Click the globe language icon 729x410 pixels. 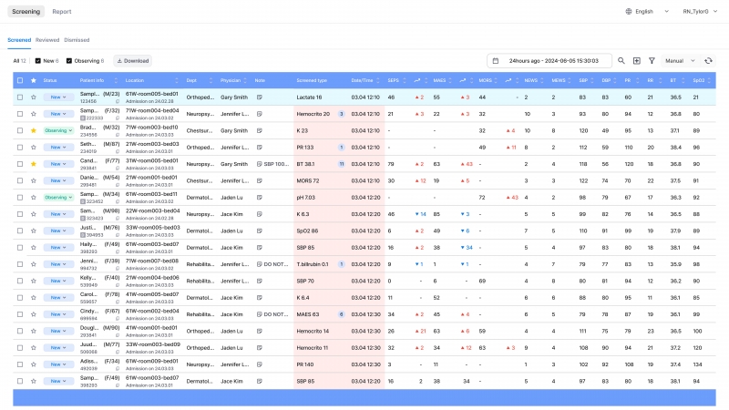[630, 11]
